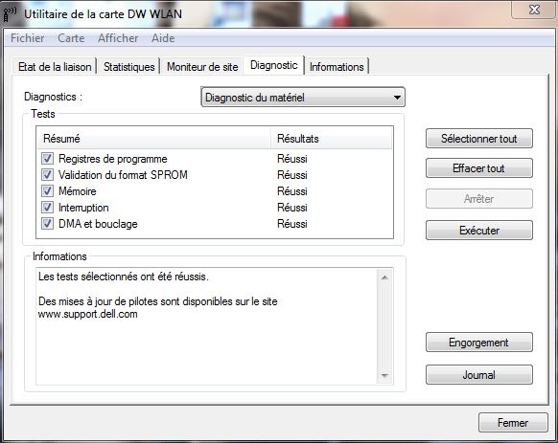Click the Engorgement button
The width and height of the screenshot is (558, 443).
click(479, 343)
